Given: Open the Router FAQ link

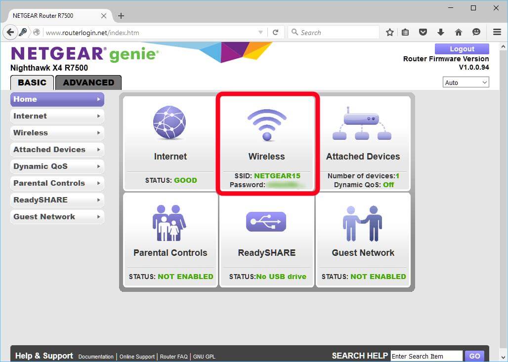Looking at the screenshot, I should (x=174, y=357).
